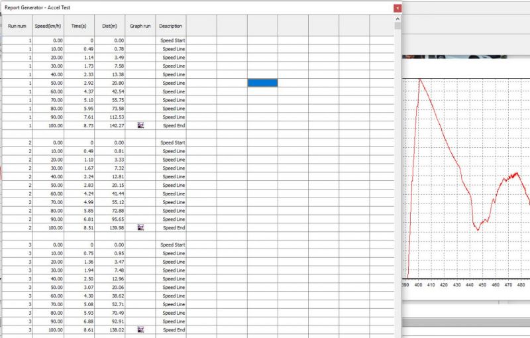
Task: Click the 'Dist(m)' column header
Action: pos(109,26)
